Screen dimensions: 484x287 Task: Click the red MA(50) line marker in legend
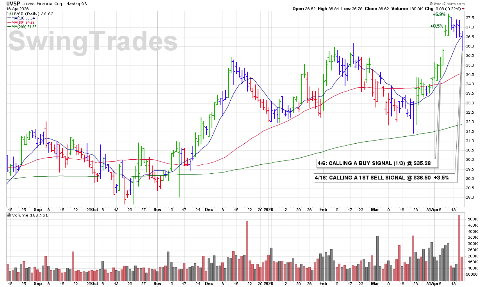click(x=9, y=22)
